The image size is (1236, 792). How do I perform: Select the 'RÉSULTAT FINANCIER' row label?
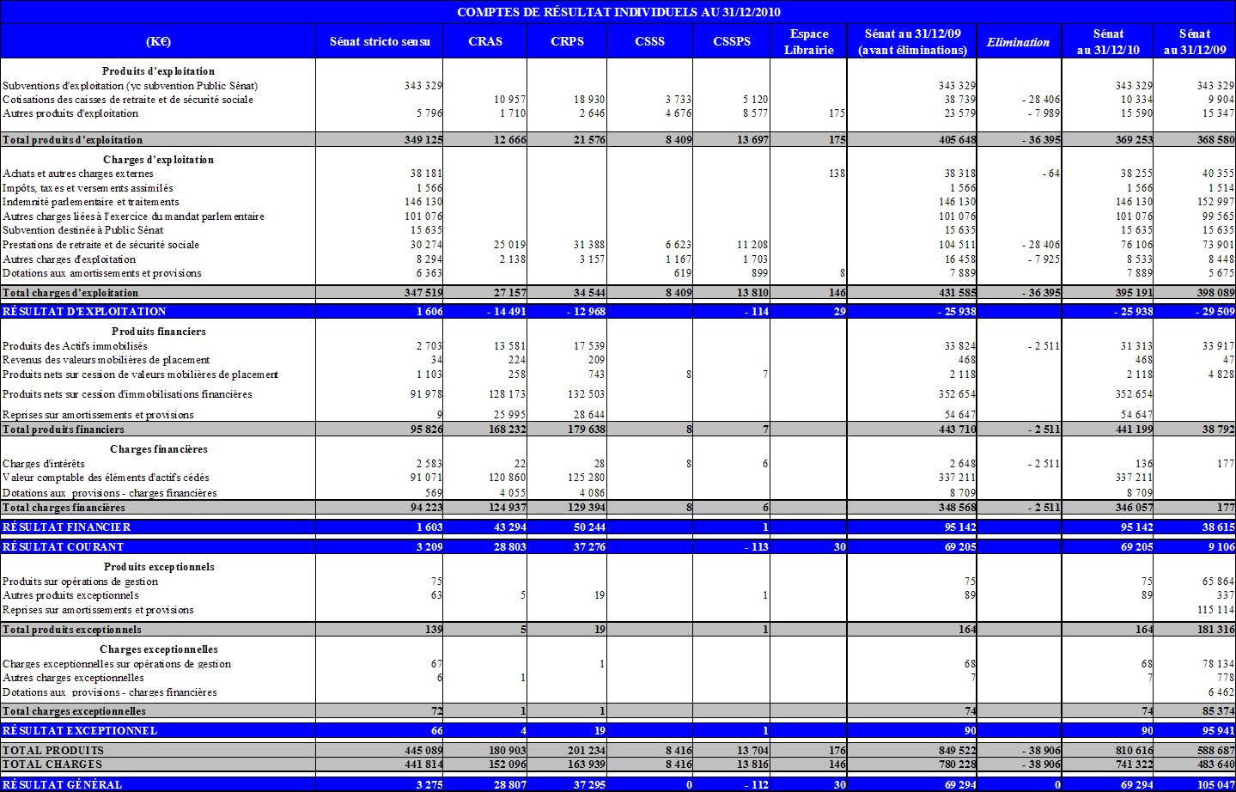point(67,527)
